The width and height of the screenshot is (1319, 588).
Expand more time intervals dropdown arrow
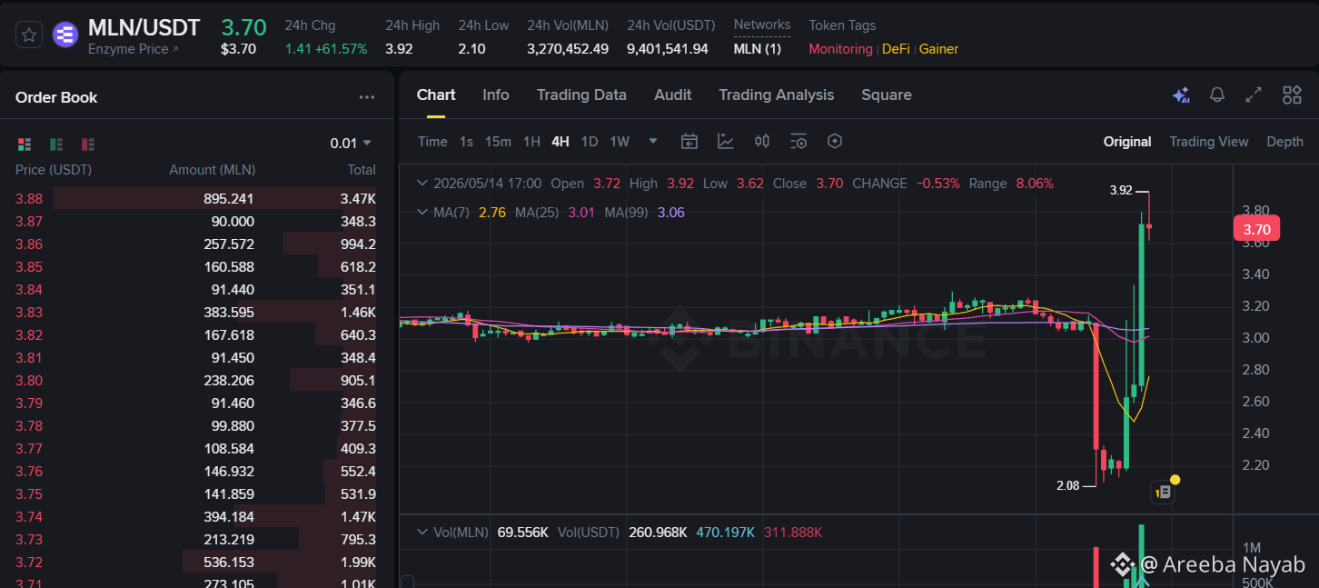click(x=653, y=142)
